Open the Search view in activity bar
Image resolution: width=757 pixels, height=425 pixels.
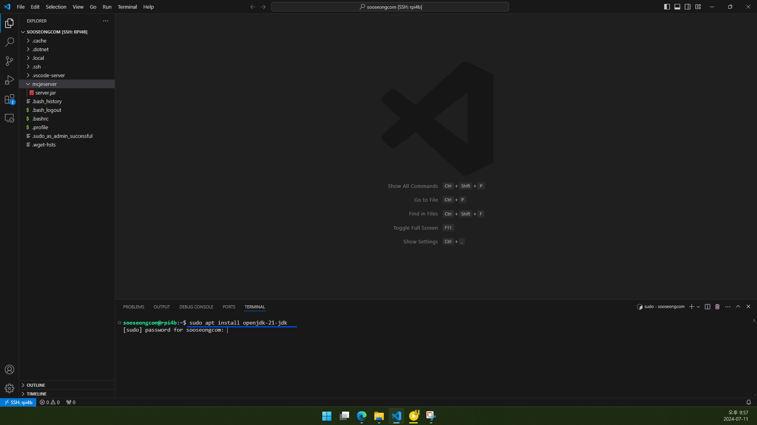[9, 42]
